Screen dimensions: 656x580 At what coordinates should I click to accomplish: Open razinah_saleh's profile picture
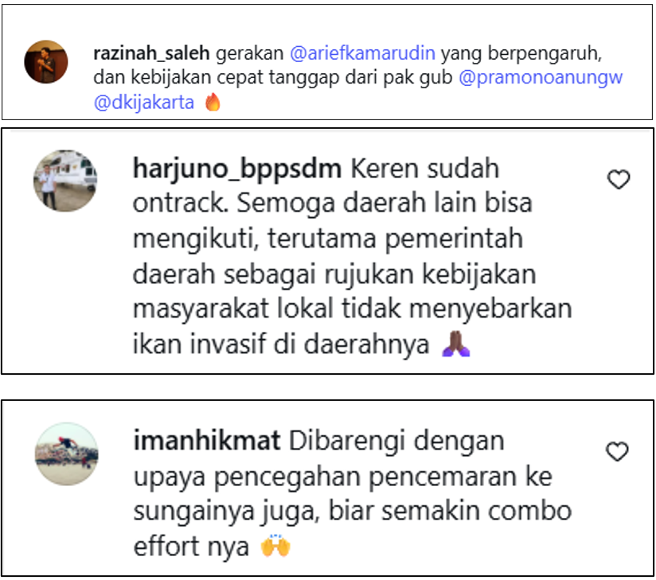pyautogui.click(x=46, y=61)
